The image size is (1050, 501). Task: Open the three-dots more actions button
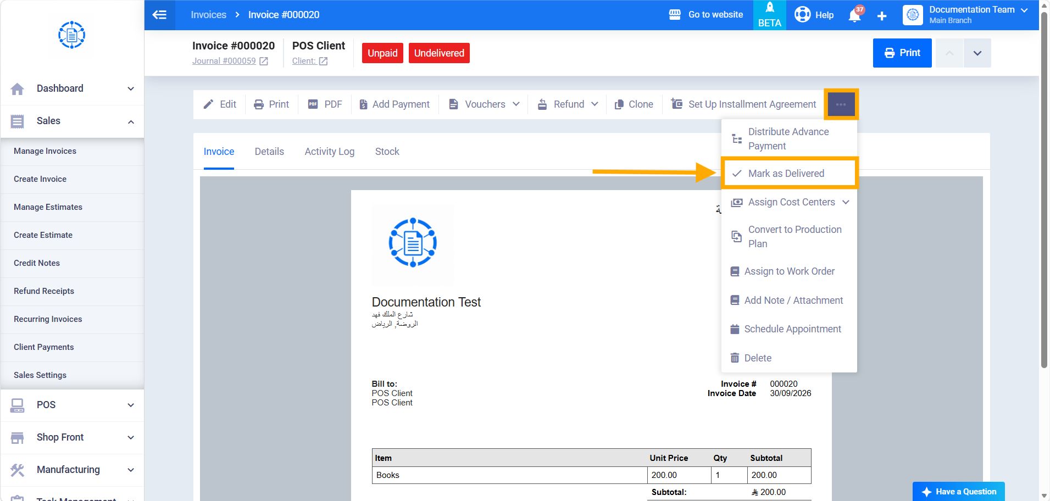tap(841, 104)
